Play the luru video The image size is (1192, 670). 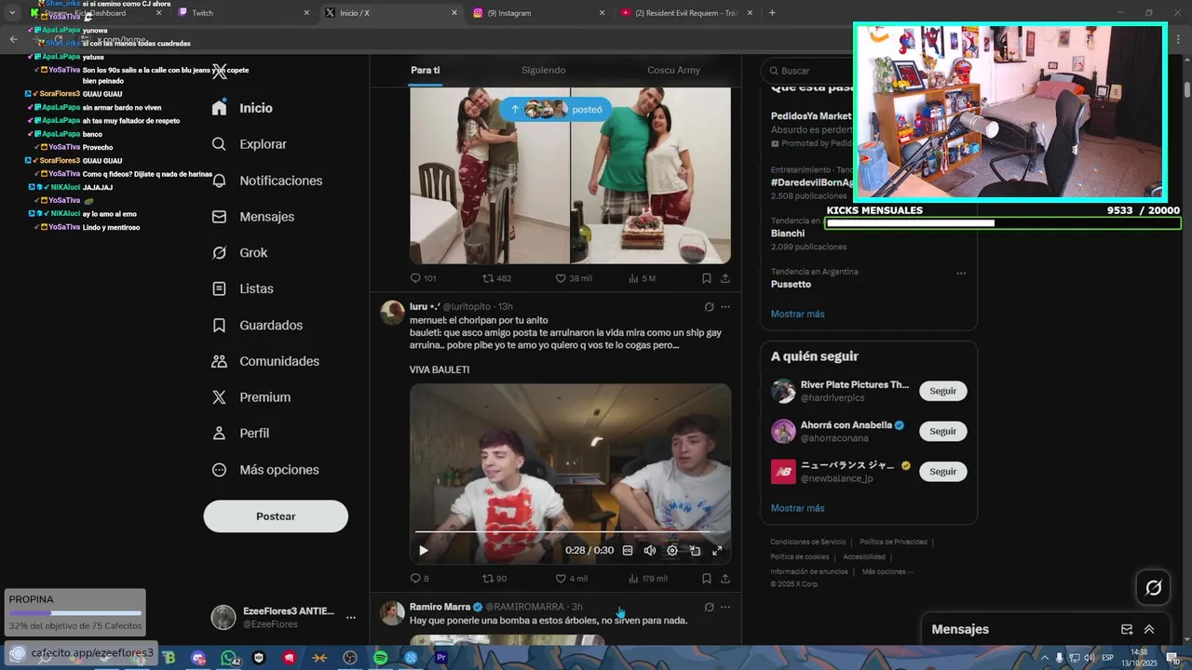pos(424,551)
